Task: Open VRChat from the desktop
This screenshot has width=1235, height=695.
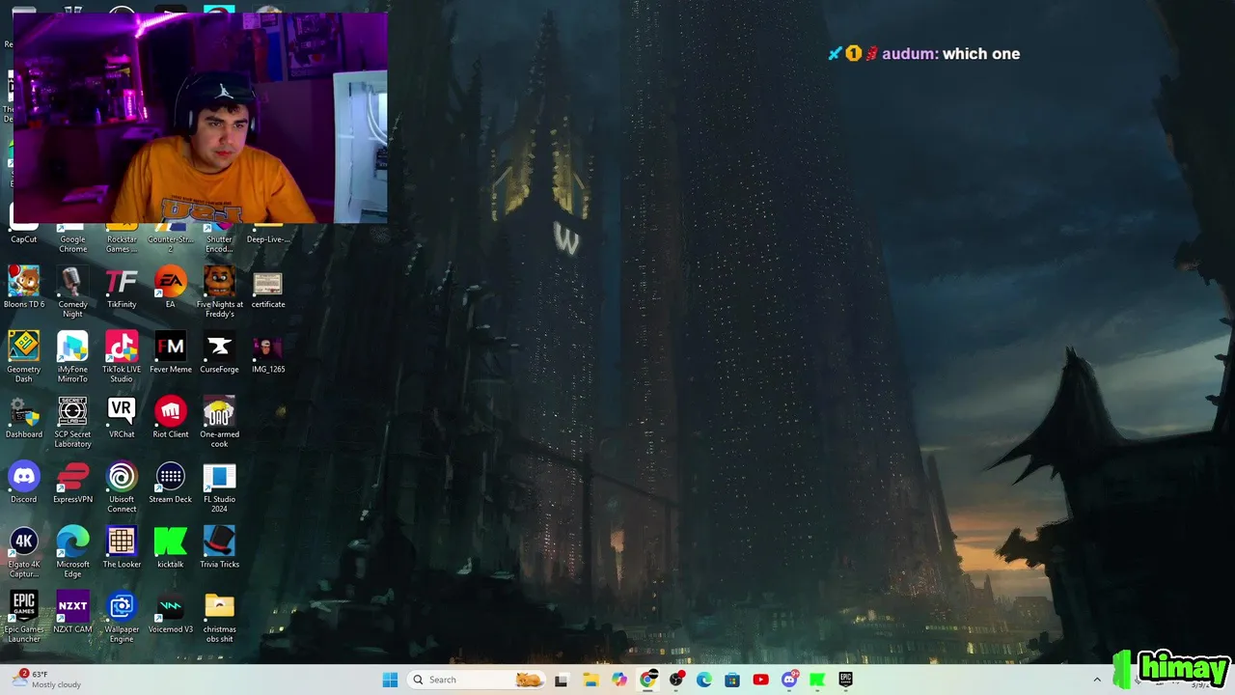Action: 122,412
